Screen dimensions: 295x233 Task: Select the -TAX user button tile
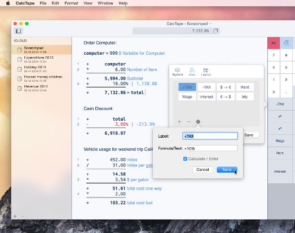[206, 87]
